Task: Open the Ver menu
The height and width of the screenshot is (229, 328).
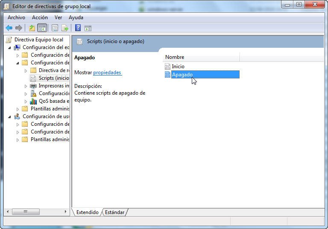Action: 59,17
